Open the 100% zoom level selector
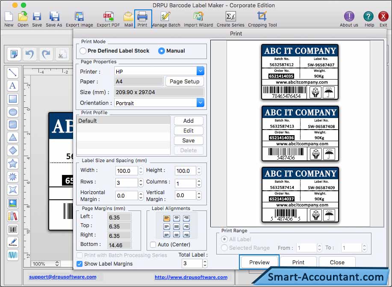392x287 pixels. point(45,264)
